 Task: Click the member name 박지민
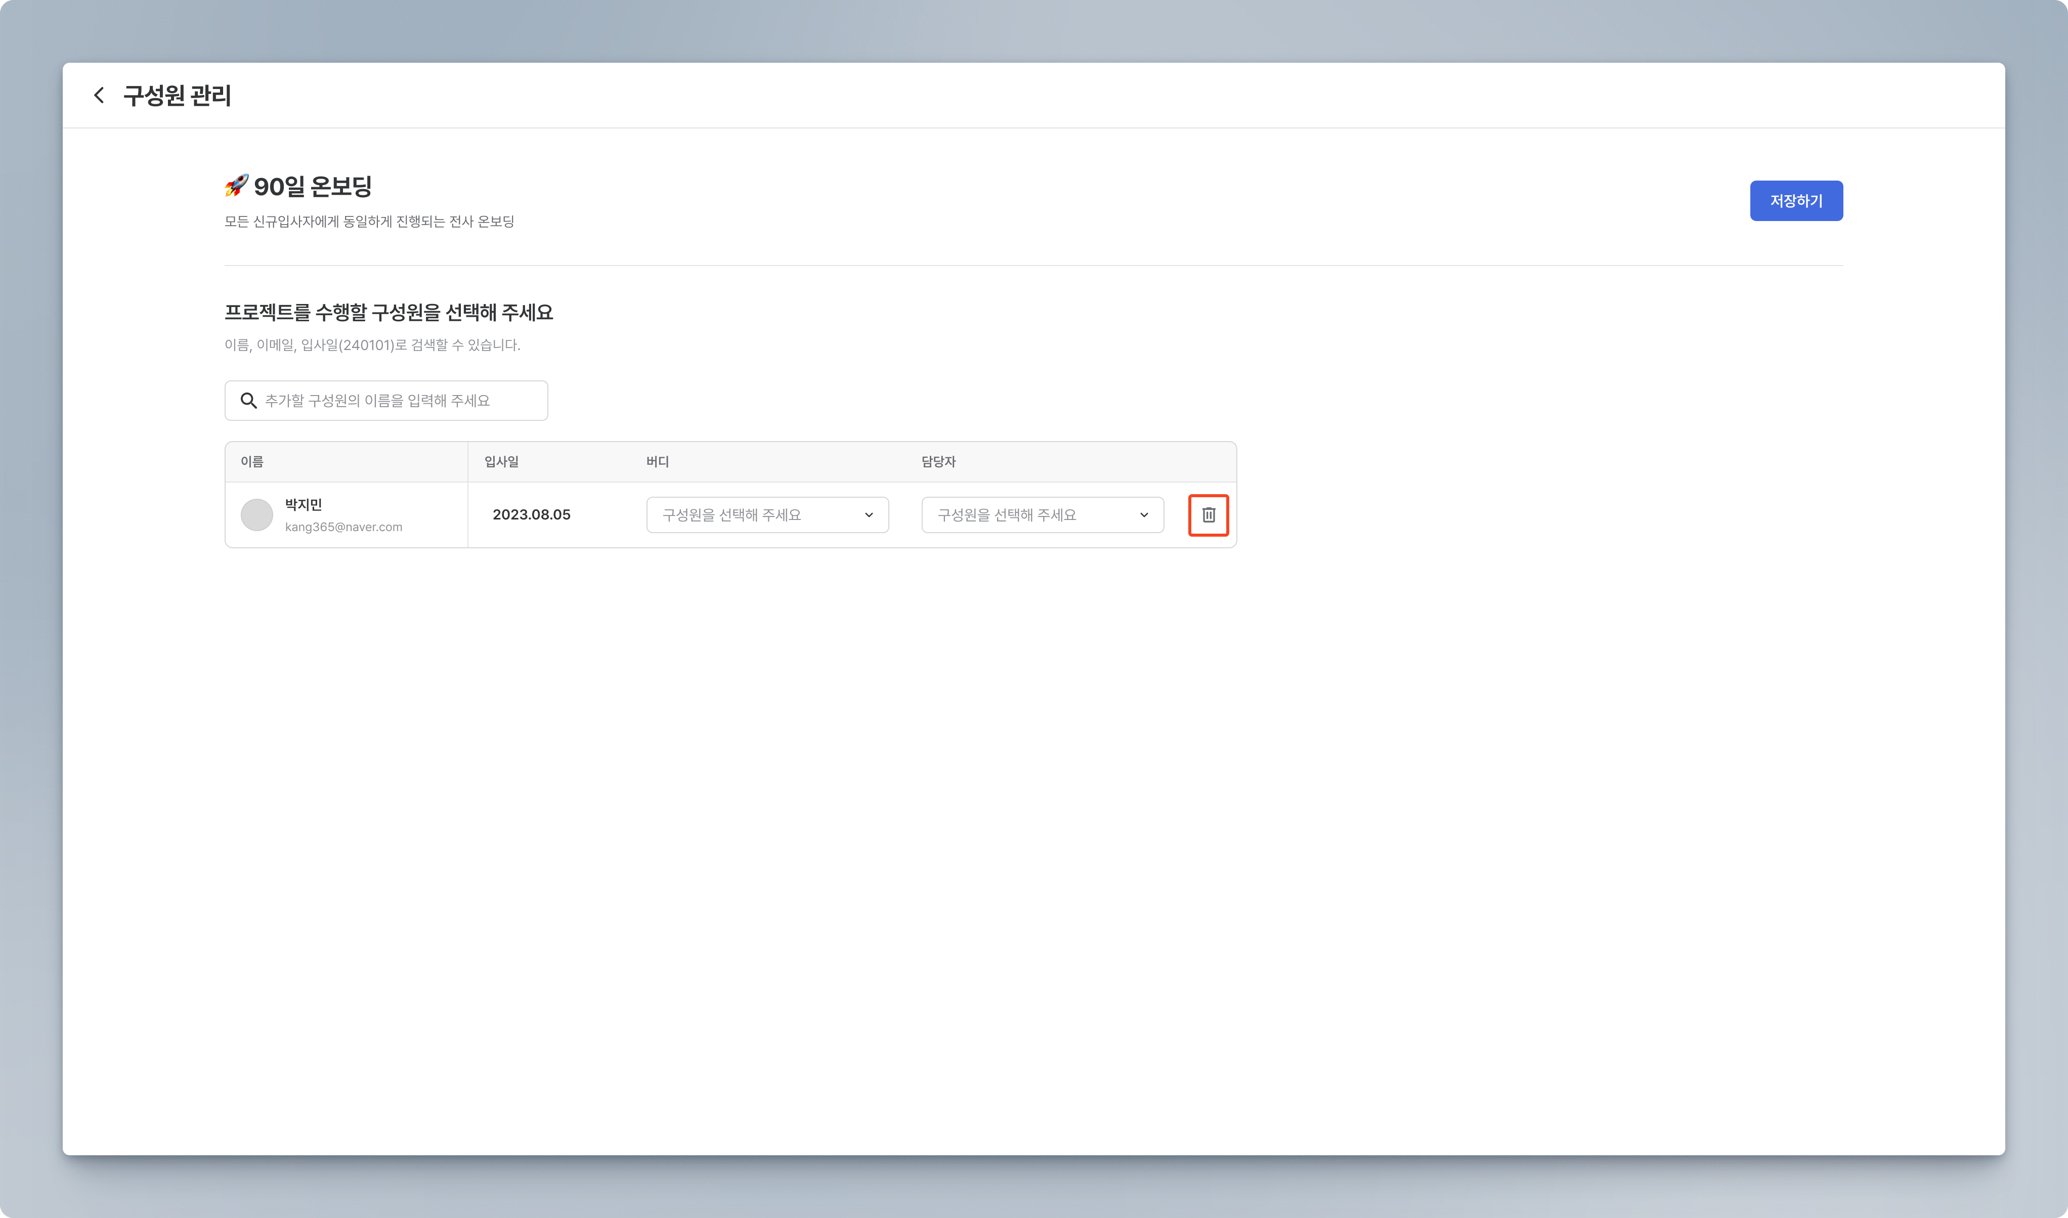(x=304, y=504)
